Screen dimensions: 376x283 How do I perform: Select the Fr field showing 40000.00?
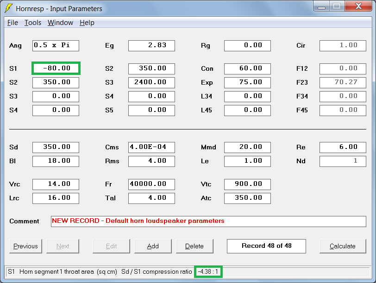tap(151, 185)
